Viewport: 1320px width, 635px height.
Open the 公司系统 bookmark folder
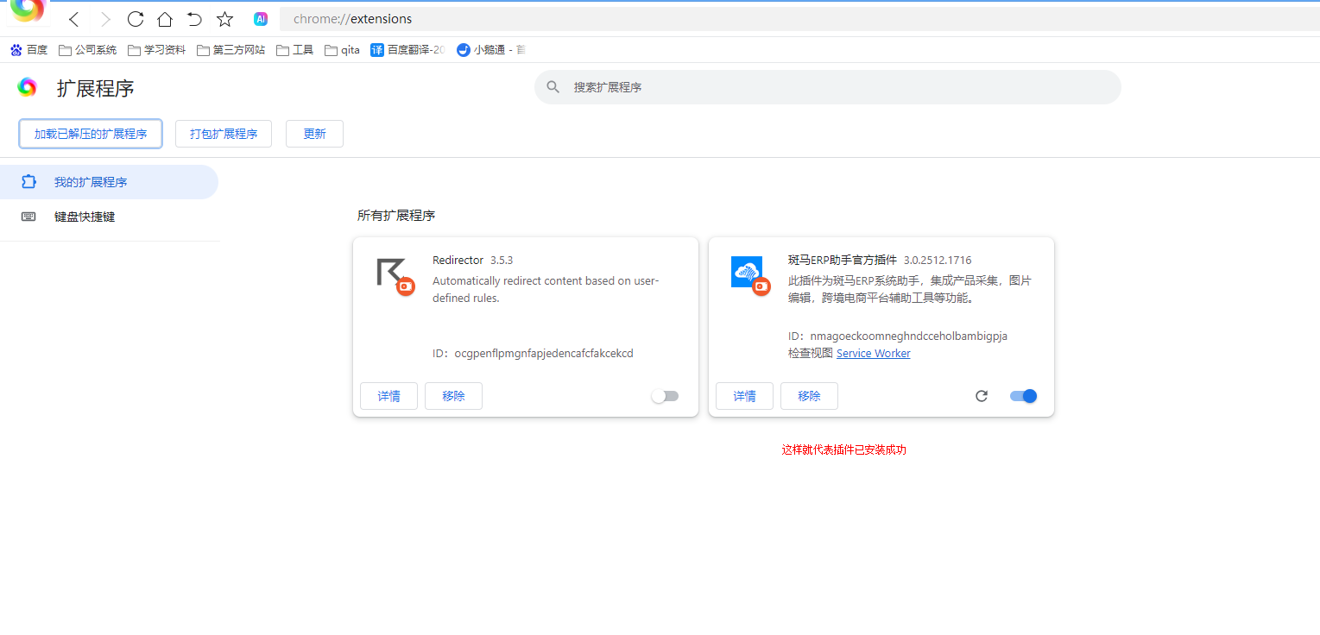[x=87, y=50]
